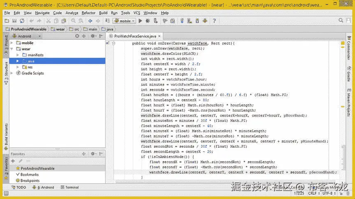
Task: Toggle the 2: Favorites side tool window
Action: click(6, 169)
